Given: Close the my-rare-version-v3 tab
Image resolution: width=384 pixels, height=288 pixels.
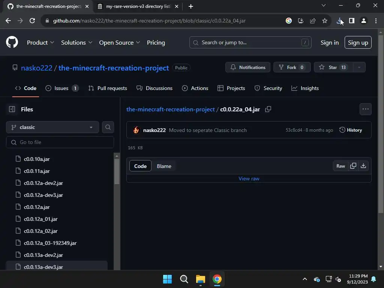Looking at the screenshot, I should point(177,6).
